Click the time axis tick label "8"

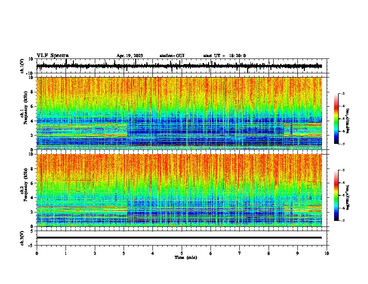point(269,253)
